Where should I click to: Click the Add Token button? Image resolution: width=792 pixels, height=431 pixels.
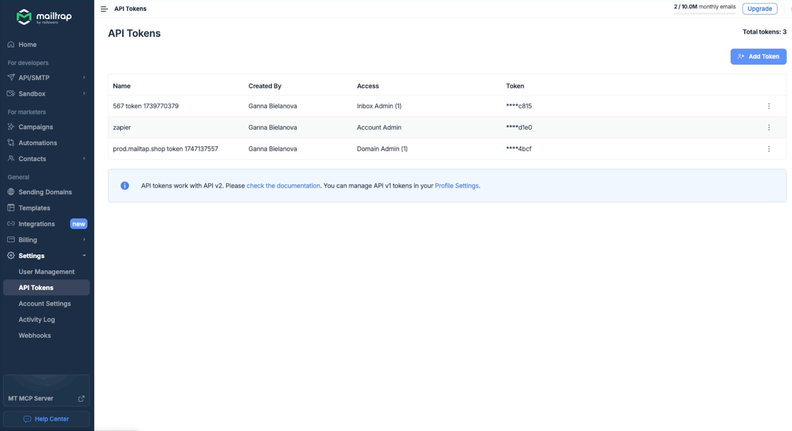click(x=758, y=56)
